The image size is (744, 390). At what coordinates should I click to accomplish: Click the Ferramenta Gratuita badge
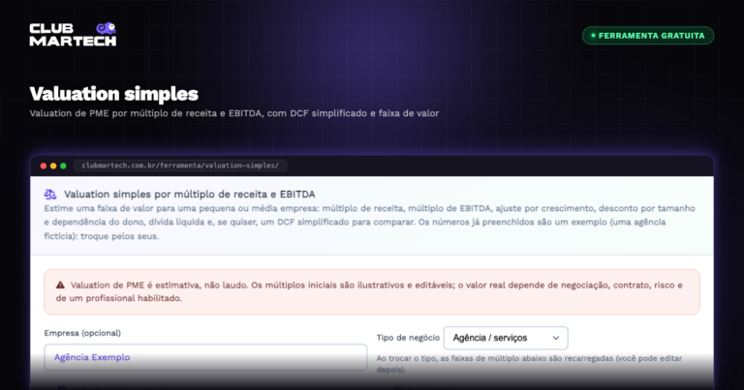point(648,36)
